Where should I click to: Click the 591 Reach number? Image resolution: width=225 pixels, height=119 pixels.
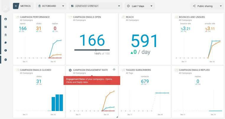(145, 40)
